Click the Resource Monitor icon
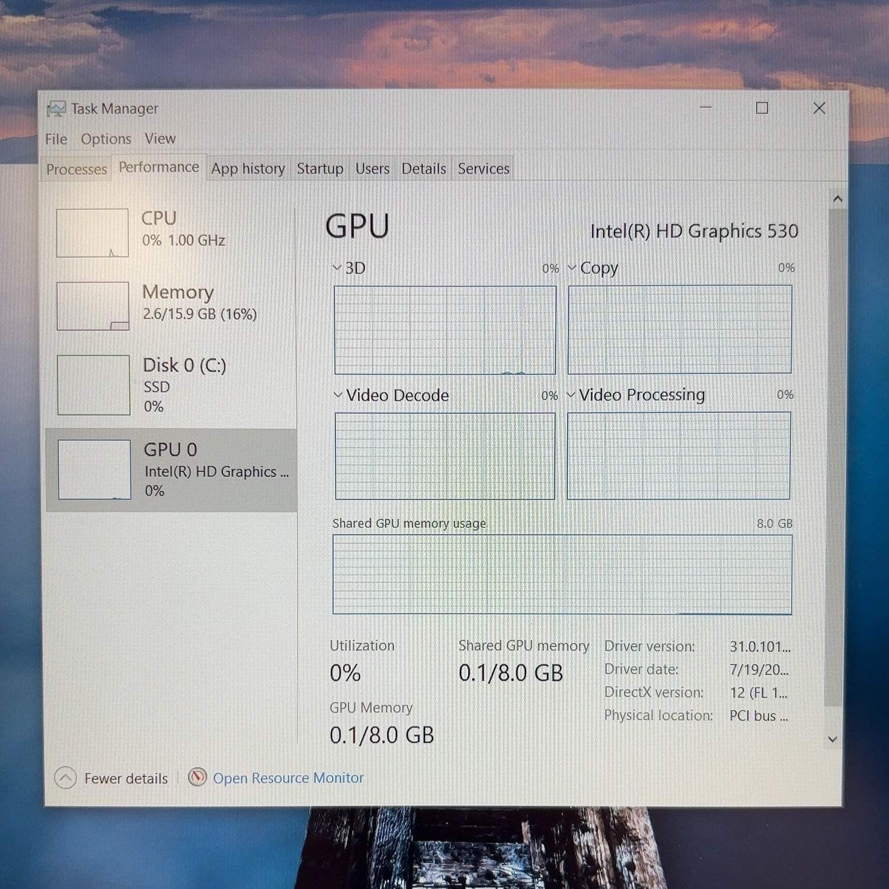Screen dimensions: 889x889 [x=197, y=777]
